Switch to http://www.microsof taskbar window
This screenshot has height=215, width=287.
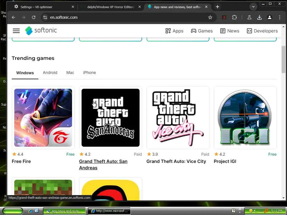coord(109,211)
